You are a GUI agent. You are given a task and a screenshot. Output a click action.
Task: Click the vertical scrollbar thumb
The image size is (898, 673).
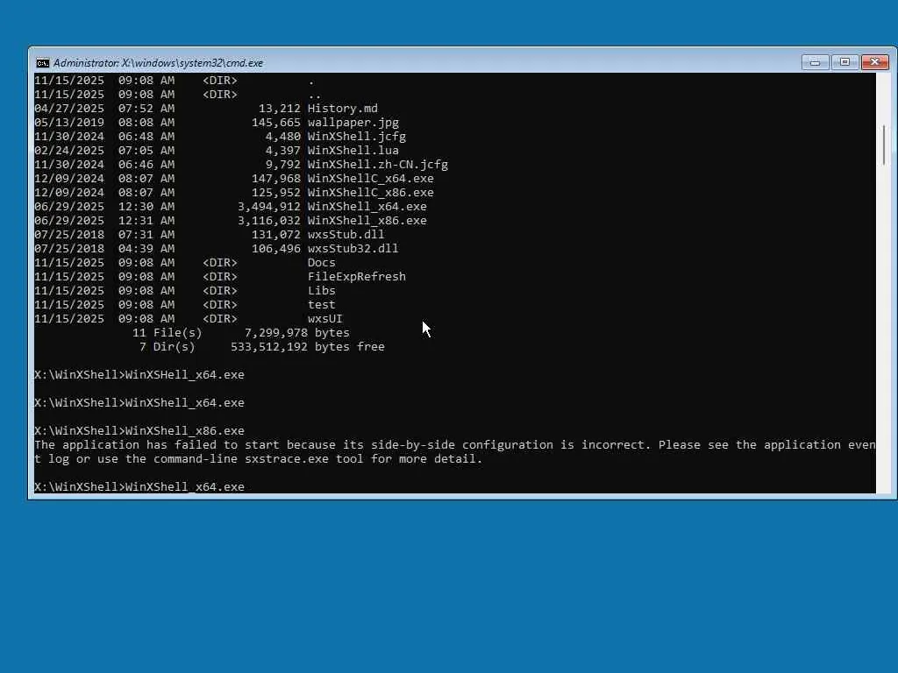point(886,145)
